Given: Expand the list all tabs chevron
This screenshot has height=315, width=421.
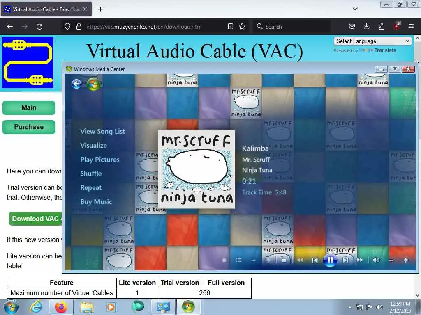Looking at the screenshot, I should click(x=355, y=9).
